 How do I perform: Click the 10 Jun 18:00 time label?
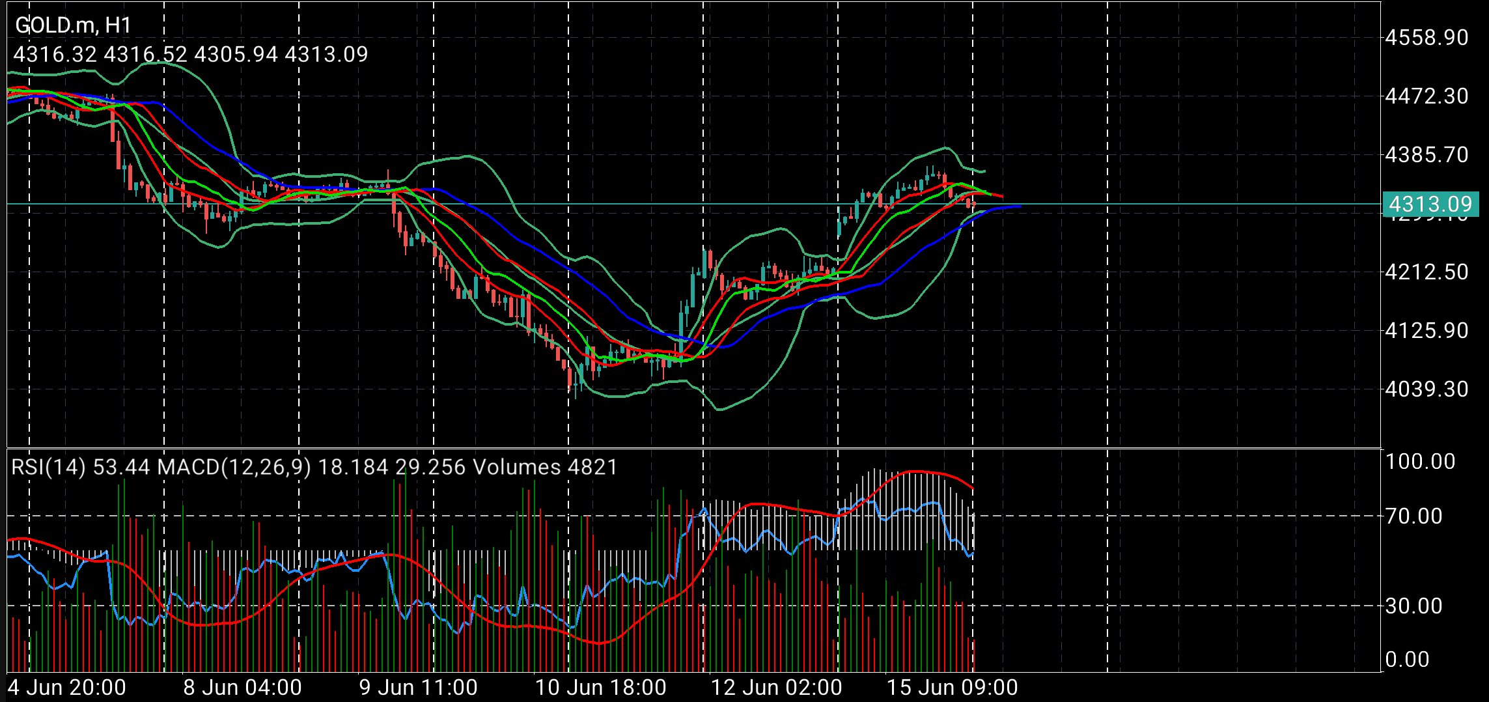pos(600,688)
